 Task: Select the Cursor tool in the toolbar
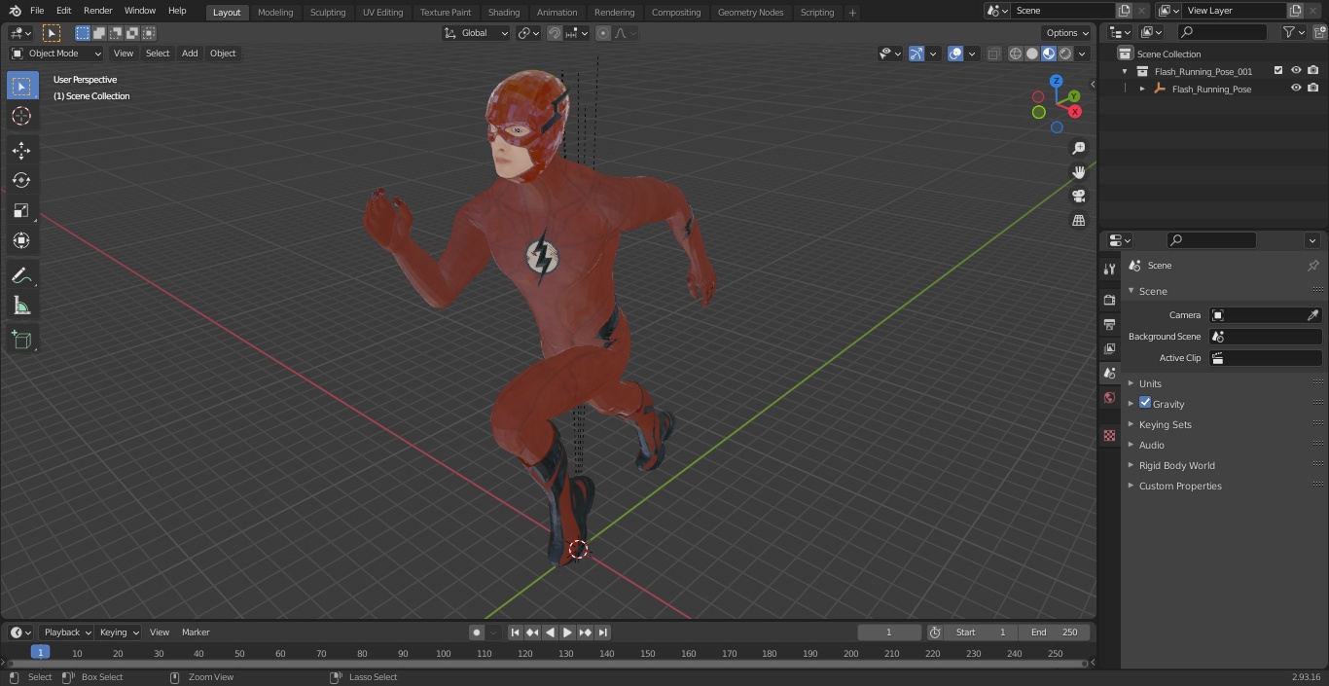21,116
